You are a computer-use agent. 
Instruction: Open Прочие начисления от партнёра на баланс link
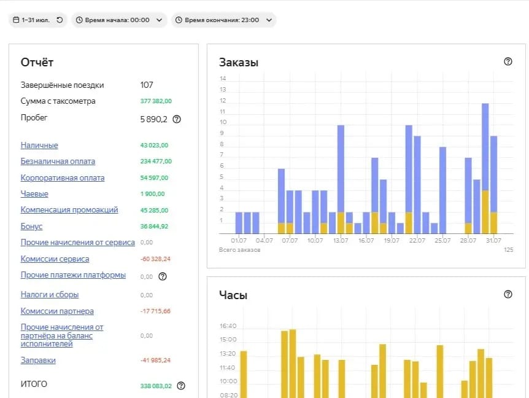point(62,335)
